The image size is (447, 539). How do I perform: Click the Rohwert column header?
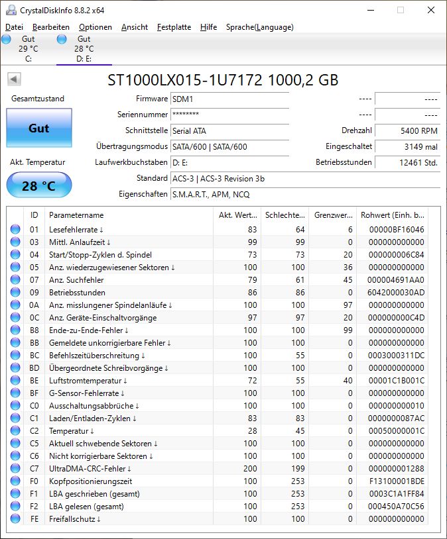coord(392,215)
